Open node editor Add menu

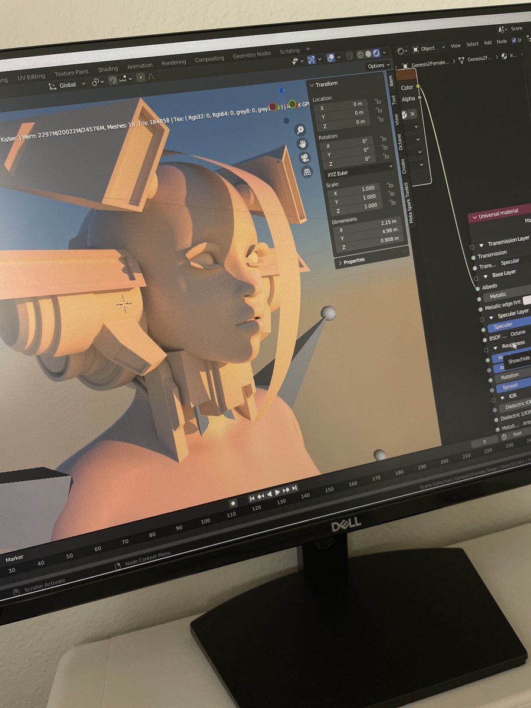tap(488, 43)
